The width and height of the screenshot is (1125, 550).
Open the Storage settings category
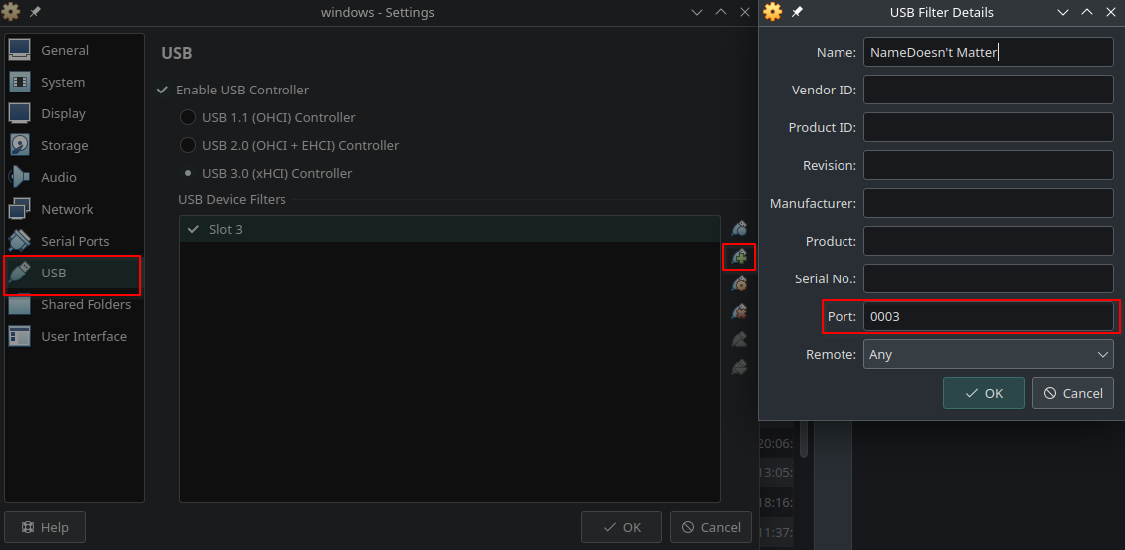74,145
